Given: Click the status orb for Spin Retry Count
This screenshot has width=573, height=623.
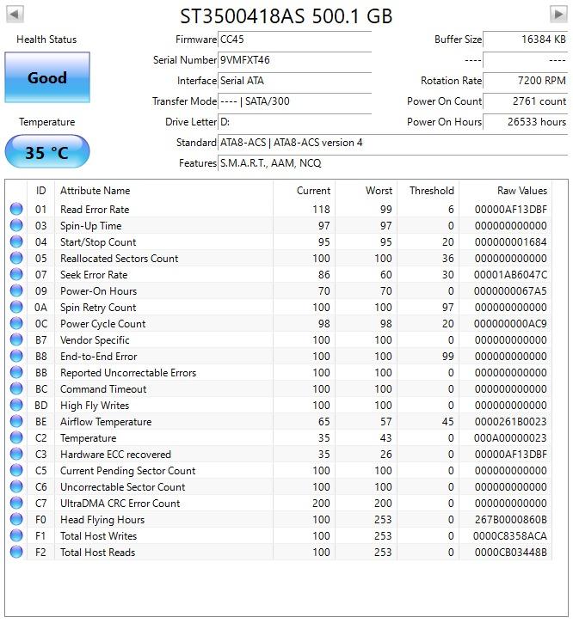Looking at the screenshot, I should tap(16, 307).
